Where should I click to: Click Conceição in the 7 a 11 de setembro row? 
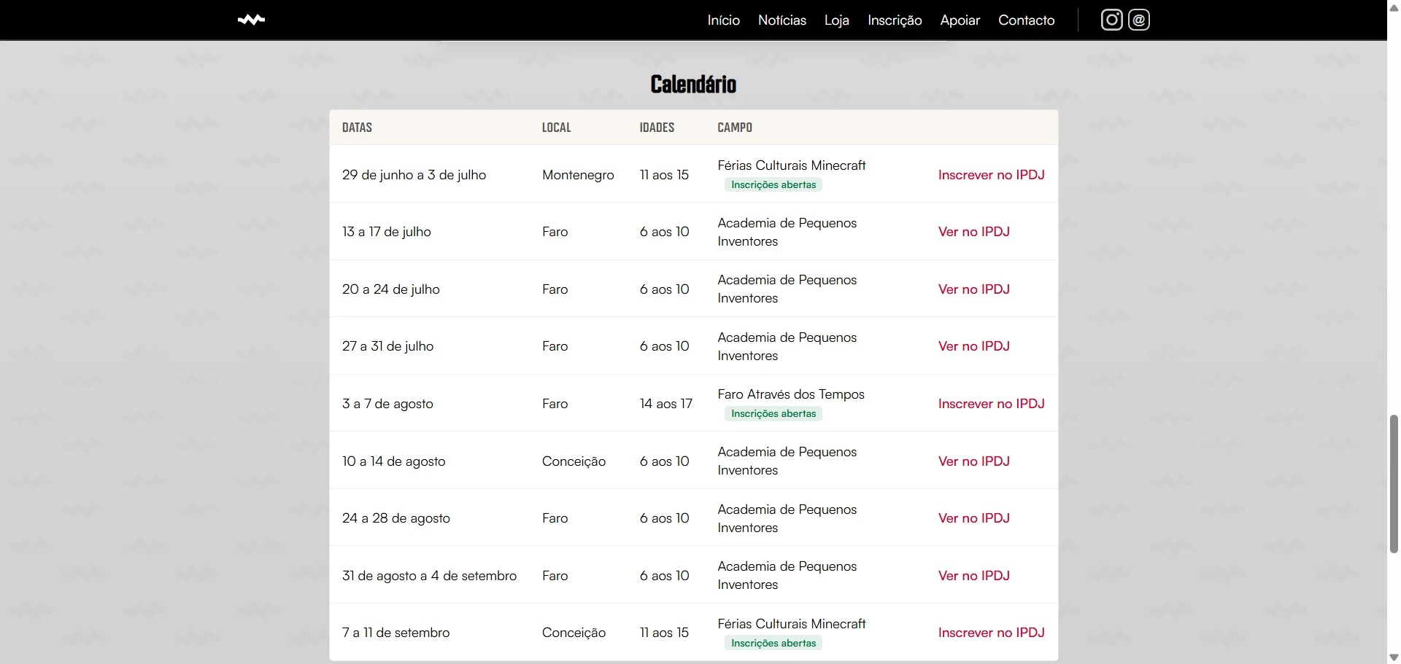574,633
